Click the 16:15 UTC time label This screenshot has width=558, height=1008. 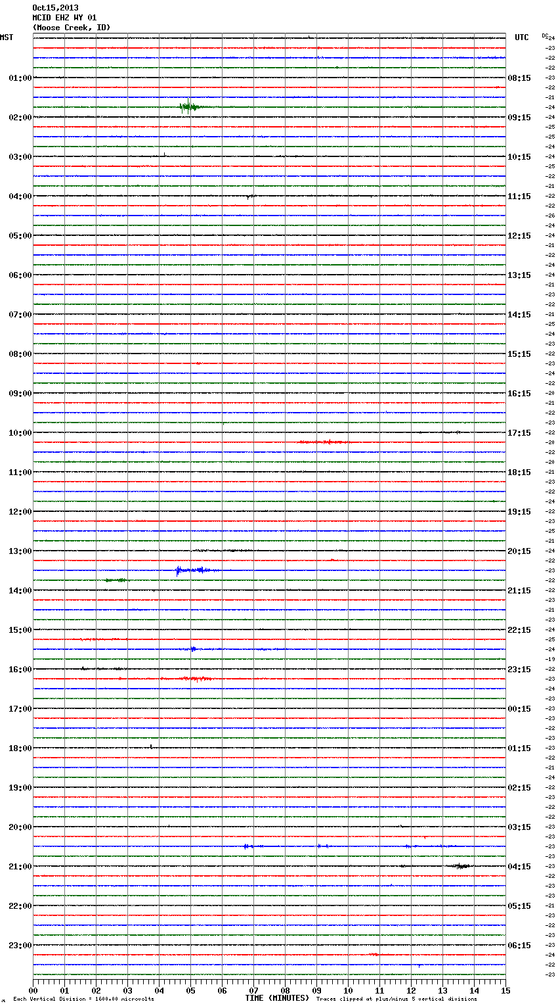tap(519, 394)
